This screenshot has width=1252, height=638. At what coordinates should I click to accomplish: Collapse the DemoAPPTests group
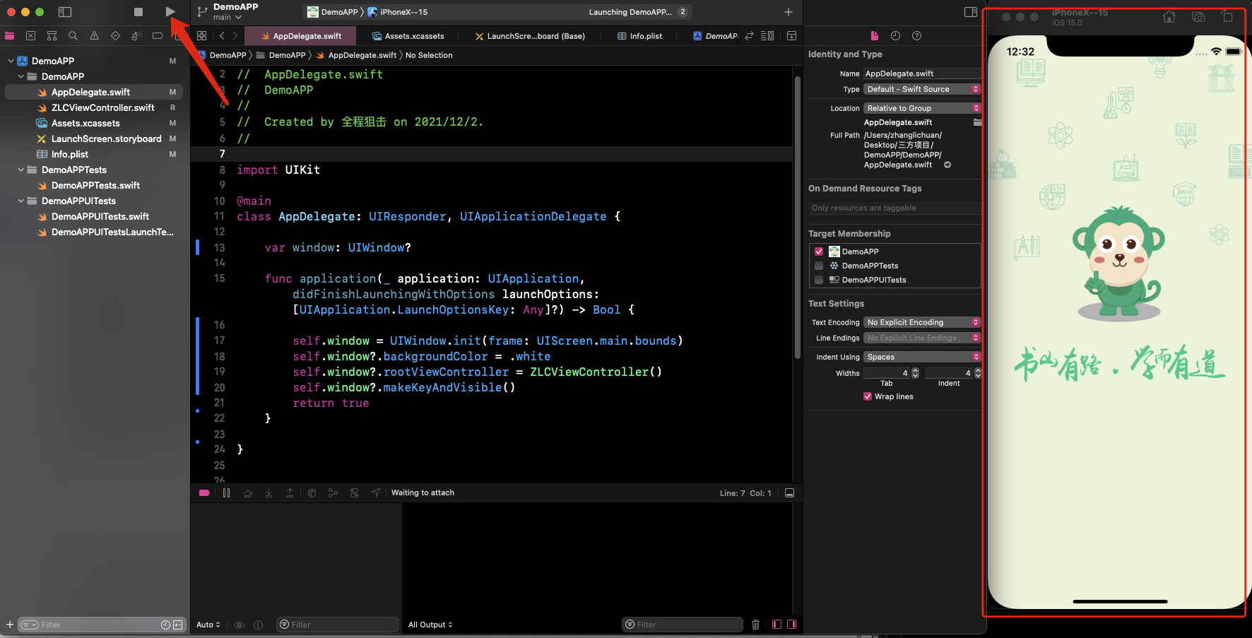tap(20, 170)
